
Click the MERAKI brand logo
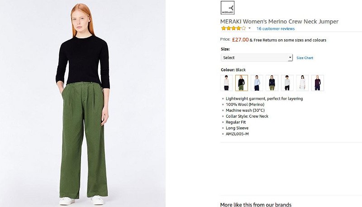click(x=227, y=8)
